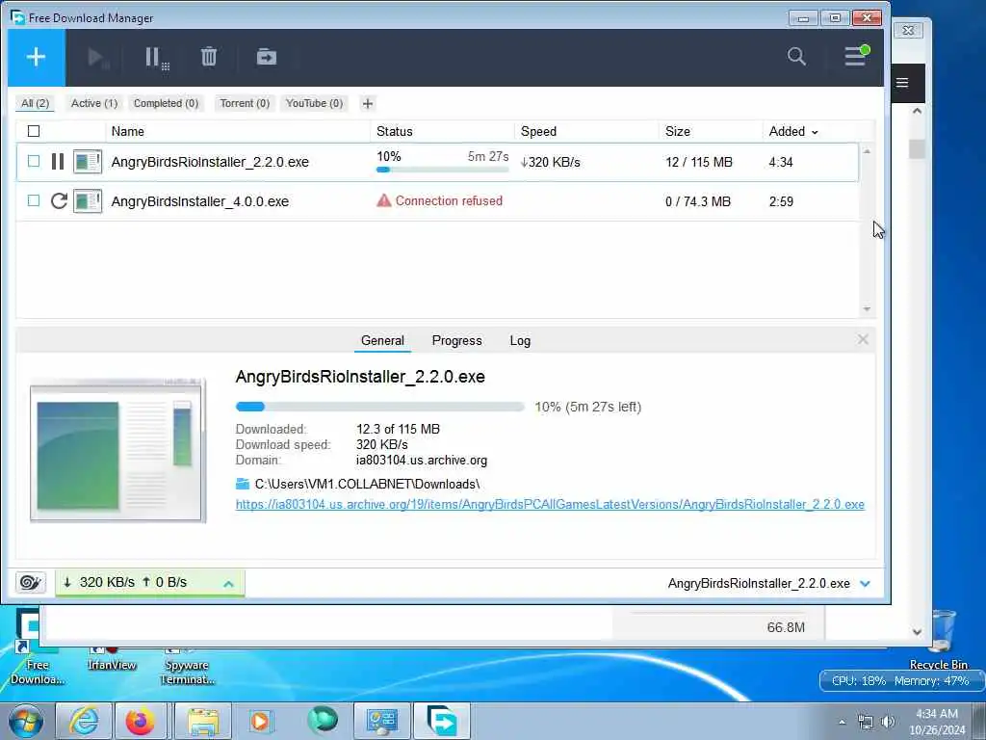Click 10% progress bar in list row
This screenshot has height=740, width=986.
[x=442, y=170]
